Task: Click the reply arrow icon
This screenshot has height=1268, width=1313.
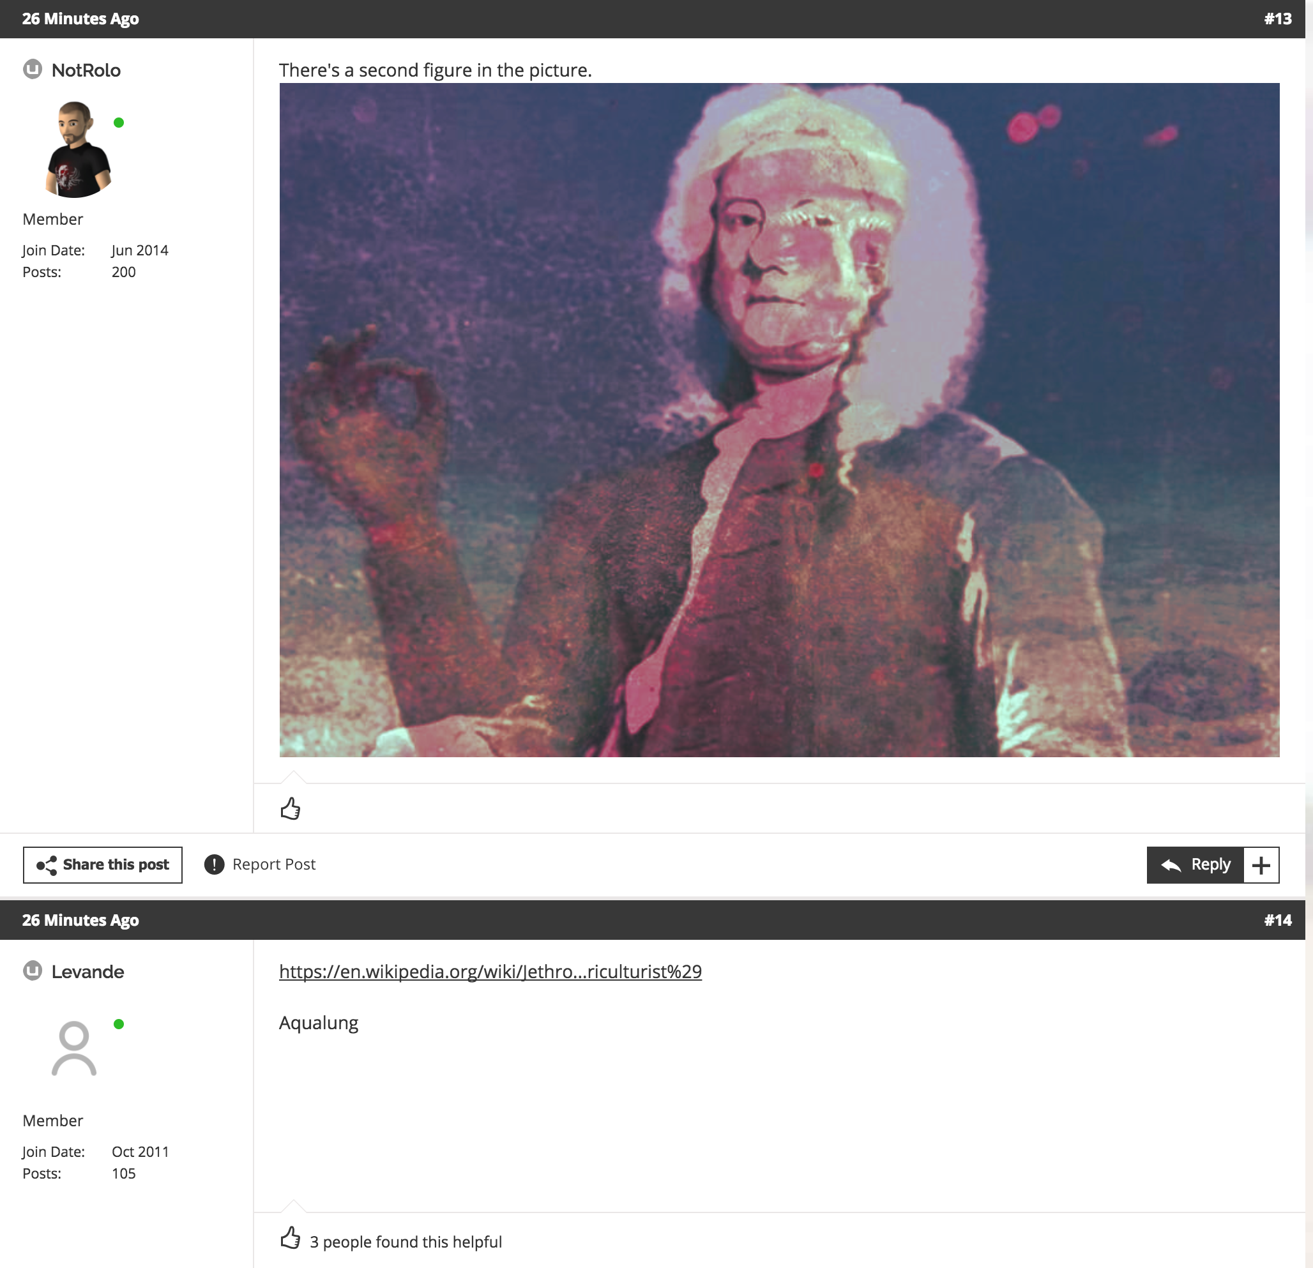Action: (x=1171, y=864)
